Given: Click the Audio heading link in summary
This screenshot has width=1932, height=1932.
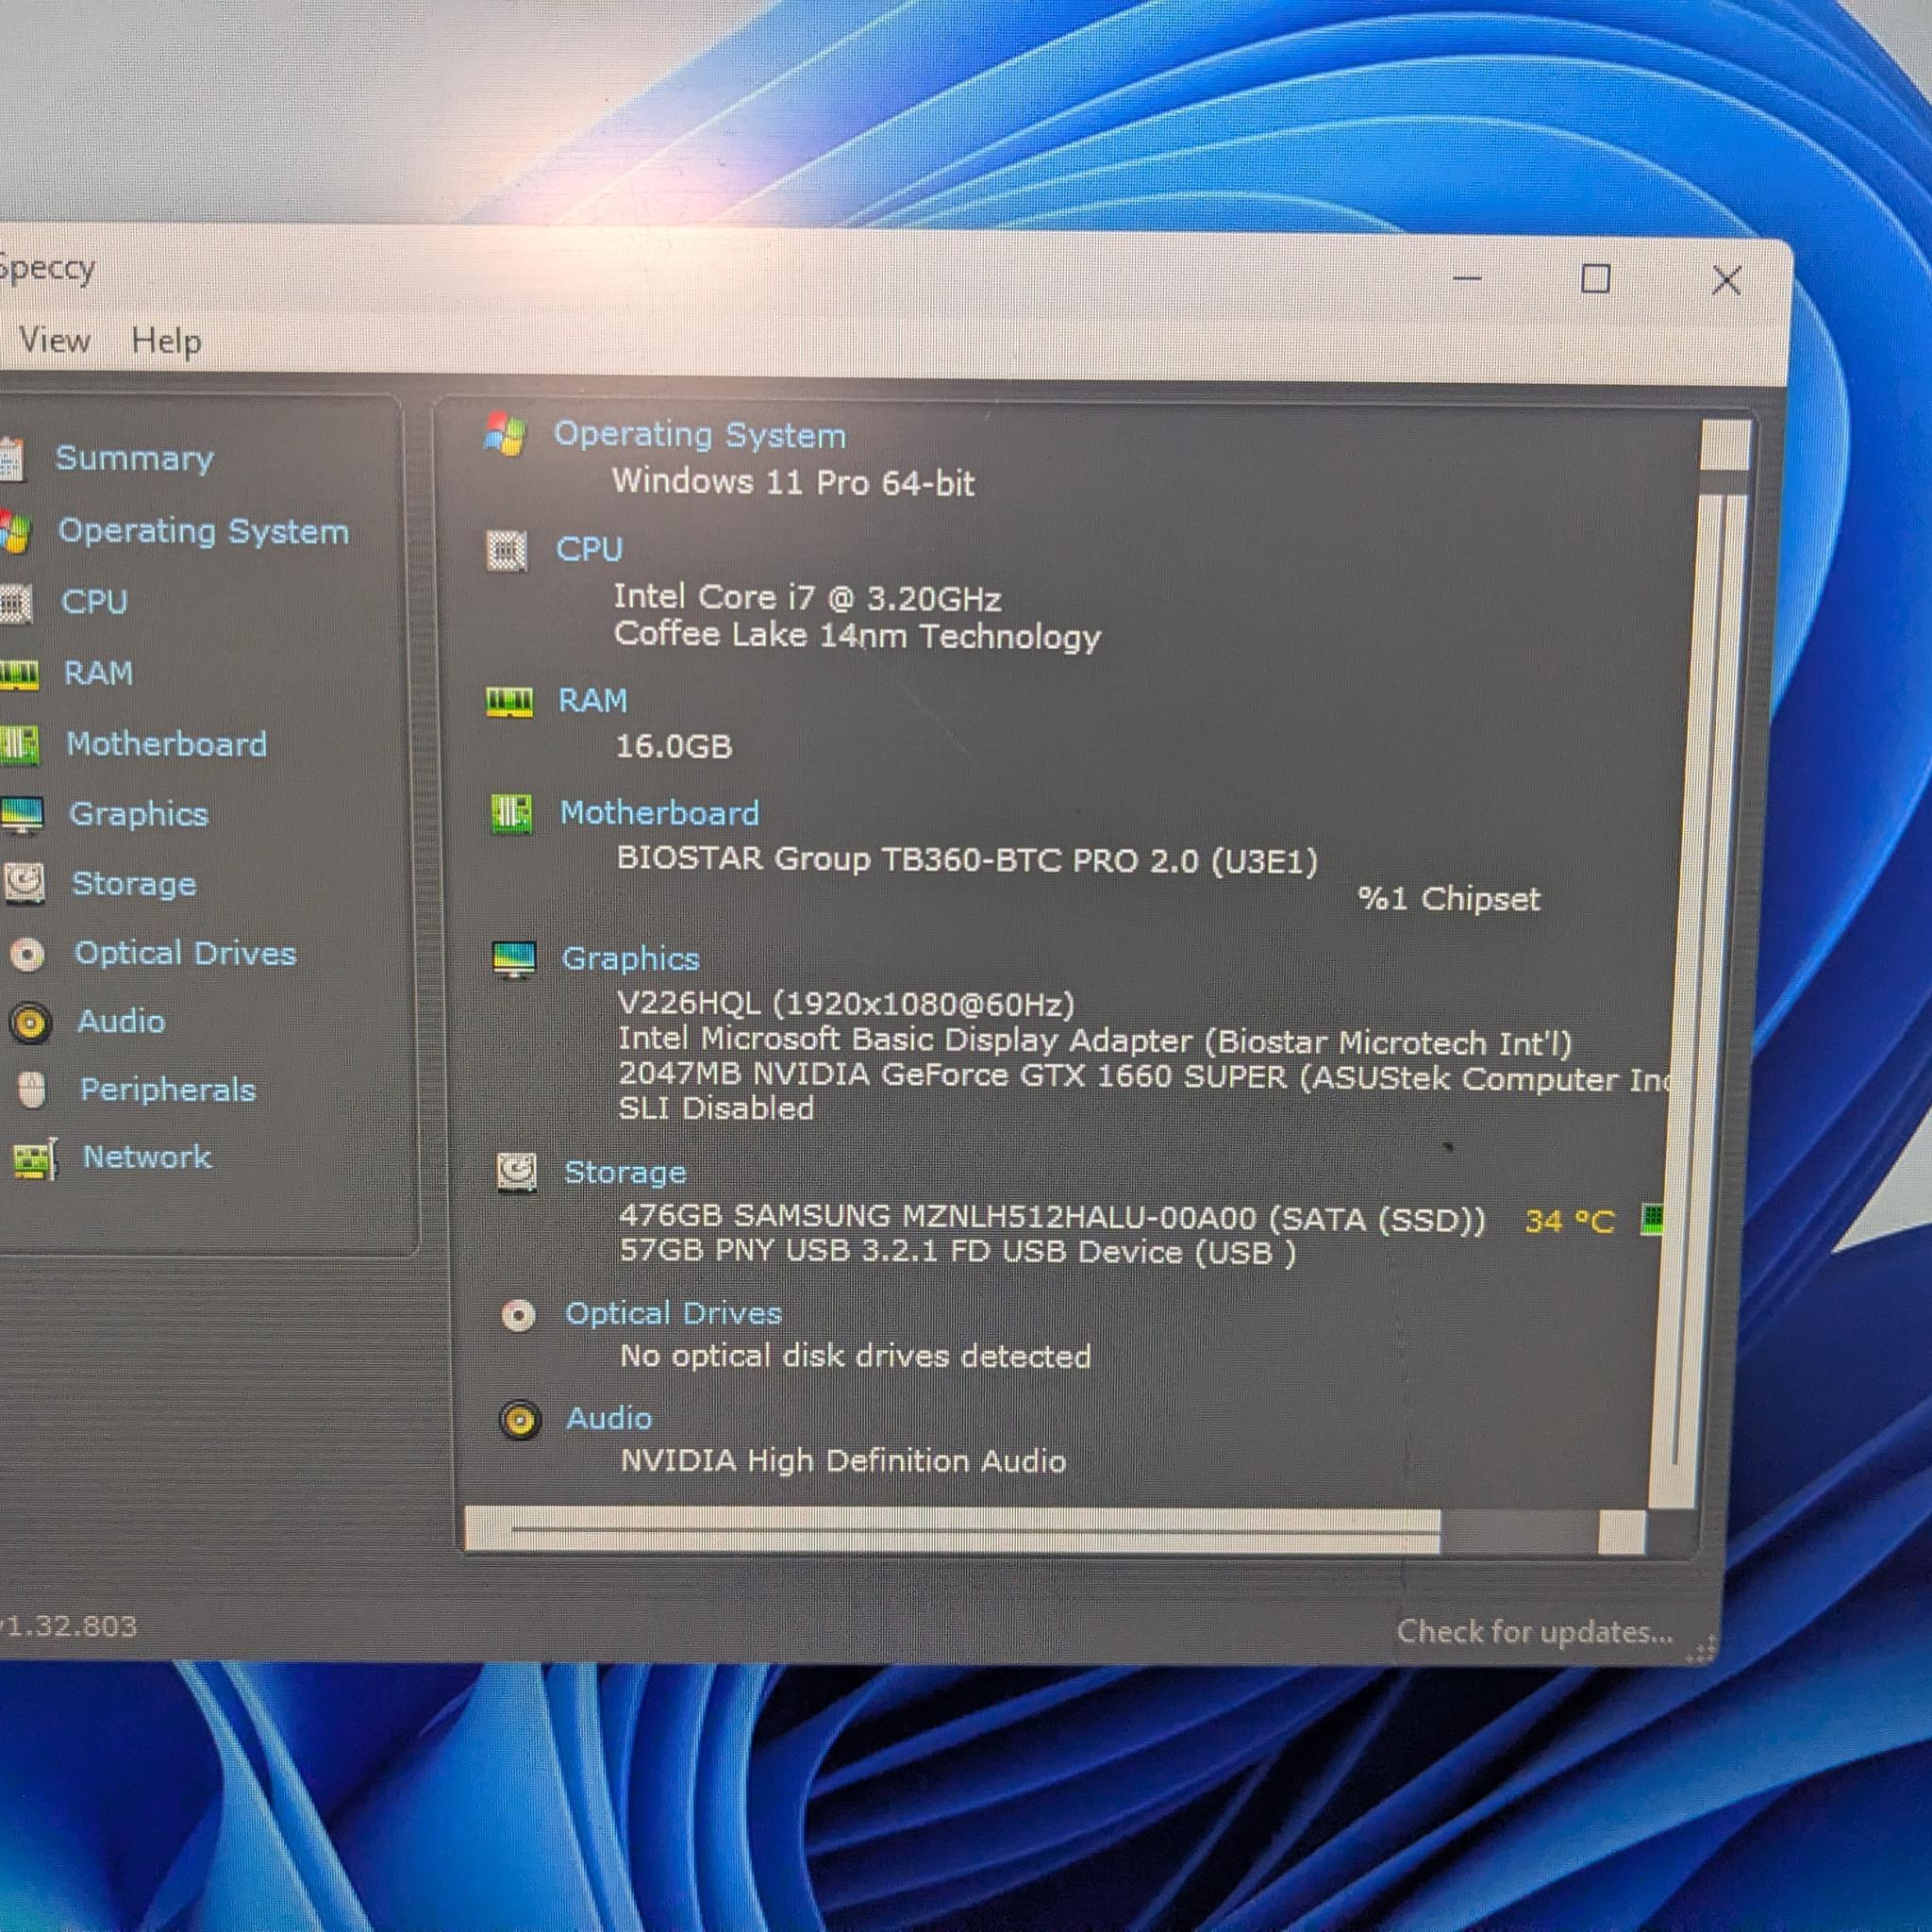Looking at the screenshot, I should [x=609, y=1419].
